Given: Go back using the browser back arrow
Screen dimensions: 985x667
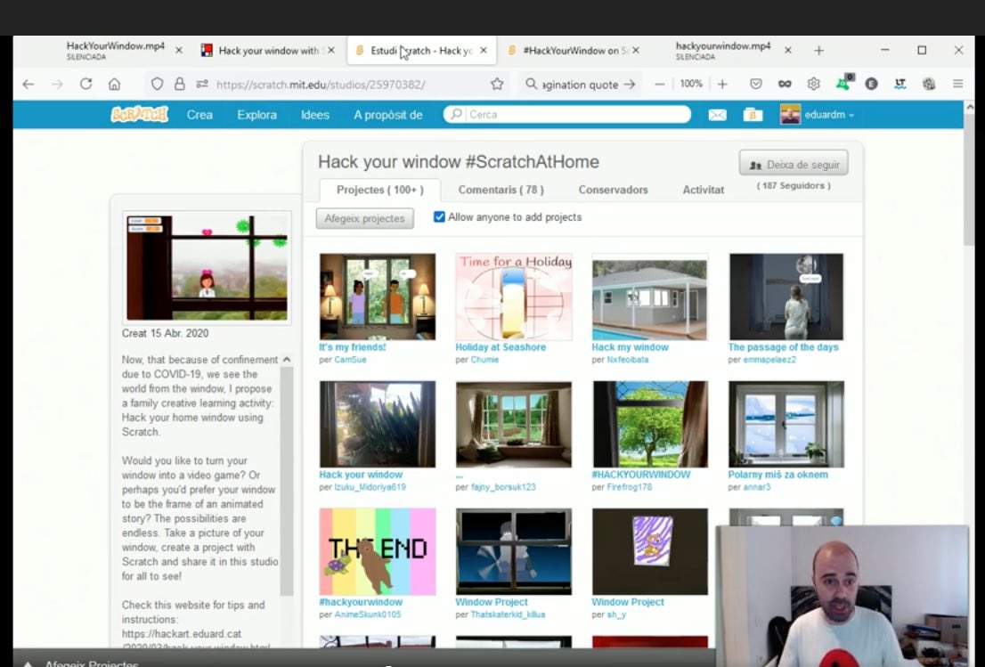Looking at the screenshot, I should coord(28,85).
